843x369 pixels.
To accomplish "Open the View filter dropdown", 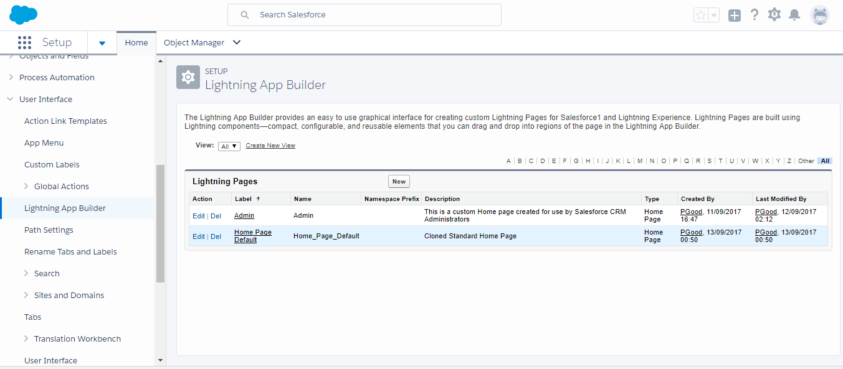I will point(229,146).
